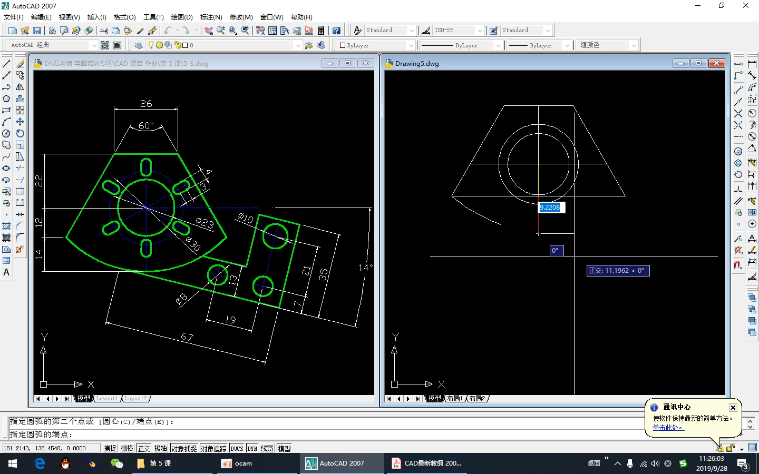
Task: Select the Rotate modify tool
Action: click(20, 133)
